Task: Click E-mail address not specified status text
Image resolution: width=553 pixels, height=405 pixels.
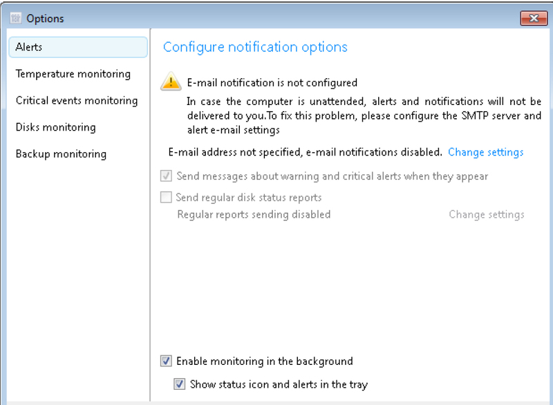Action: (x=305, y=152)
